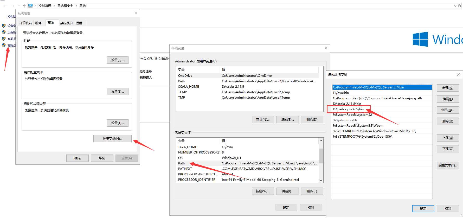Open the address bar history dropdown
This screenshot has height=218, width=463.
coord(455,6)
